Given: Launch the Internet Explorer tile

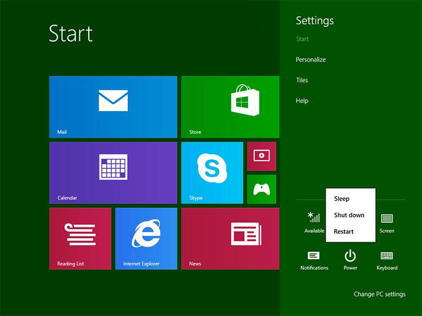Looking at the screenshot, I should point(146,239).
